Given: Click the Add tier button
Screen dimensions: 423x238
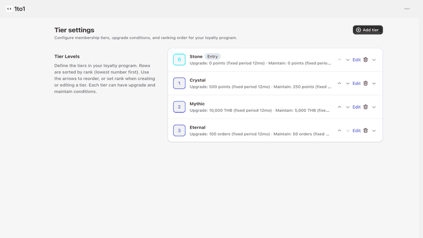Looking at the screenshot, I should [368, 30].
